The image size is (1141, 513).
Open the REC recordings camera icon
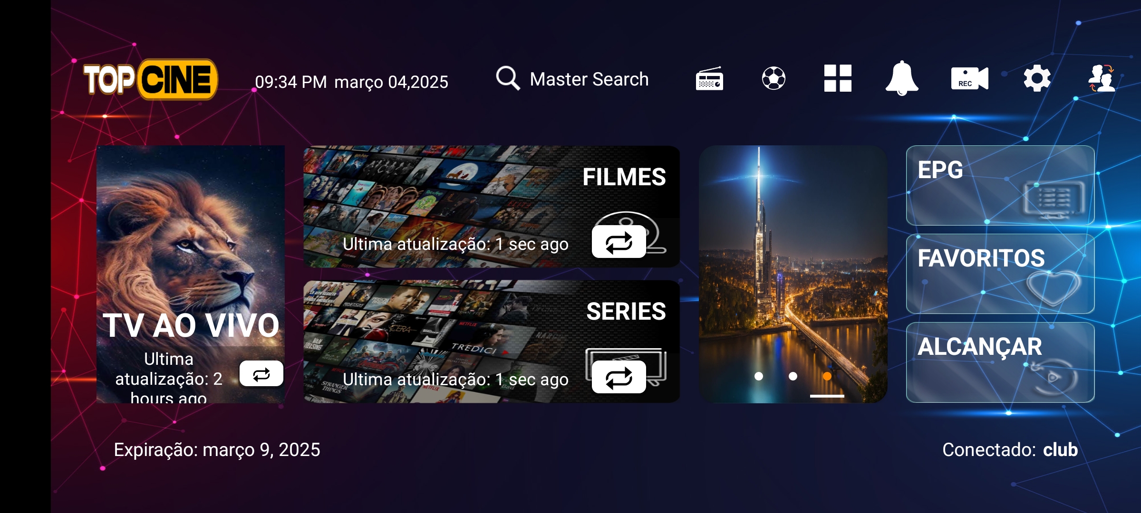point(969,78)
